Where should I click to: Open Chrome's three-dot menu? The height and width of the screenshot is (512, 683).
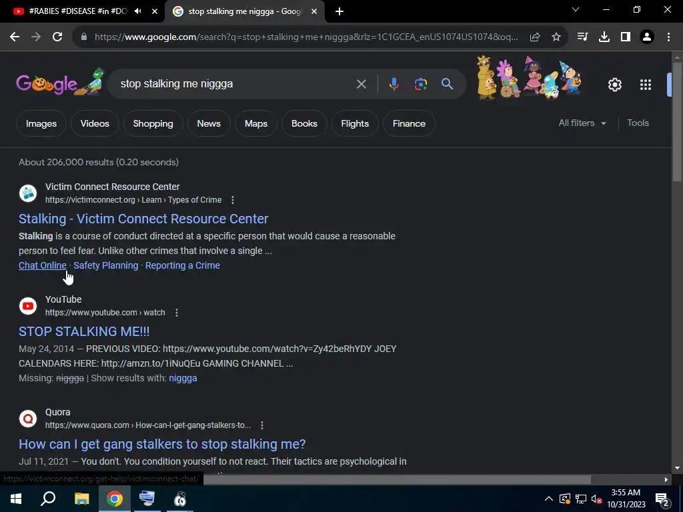point(668,37)
